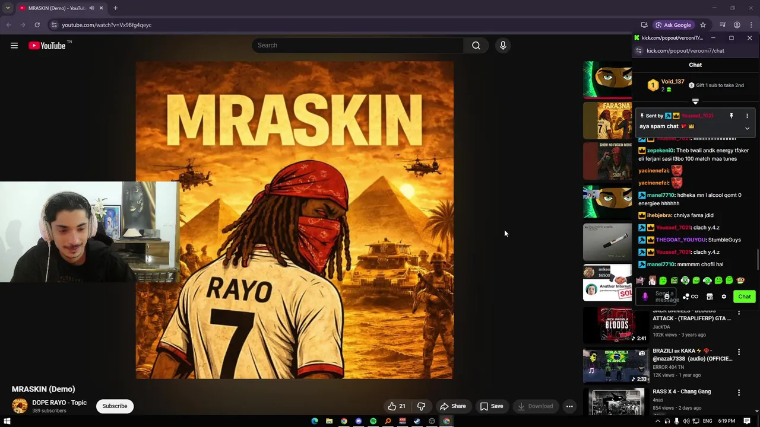
Task: Click the Kick chat scrollbar
Action: pos(757,259)
